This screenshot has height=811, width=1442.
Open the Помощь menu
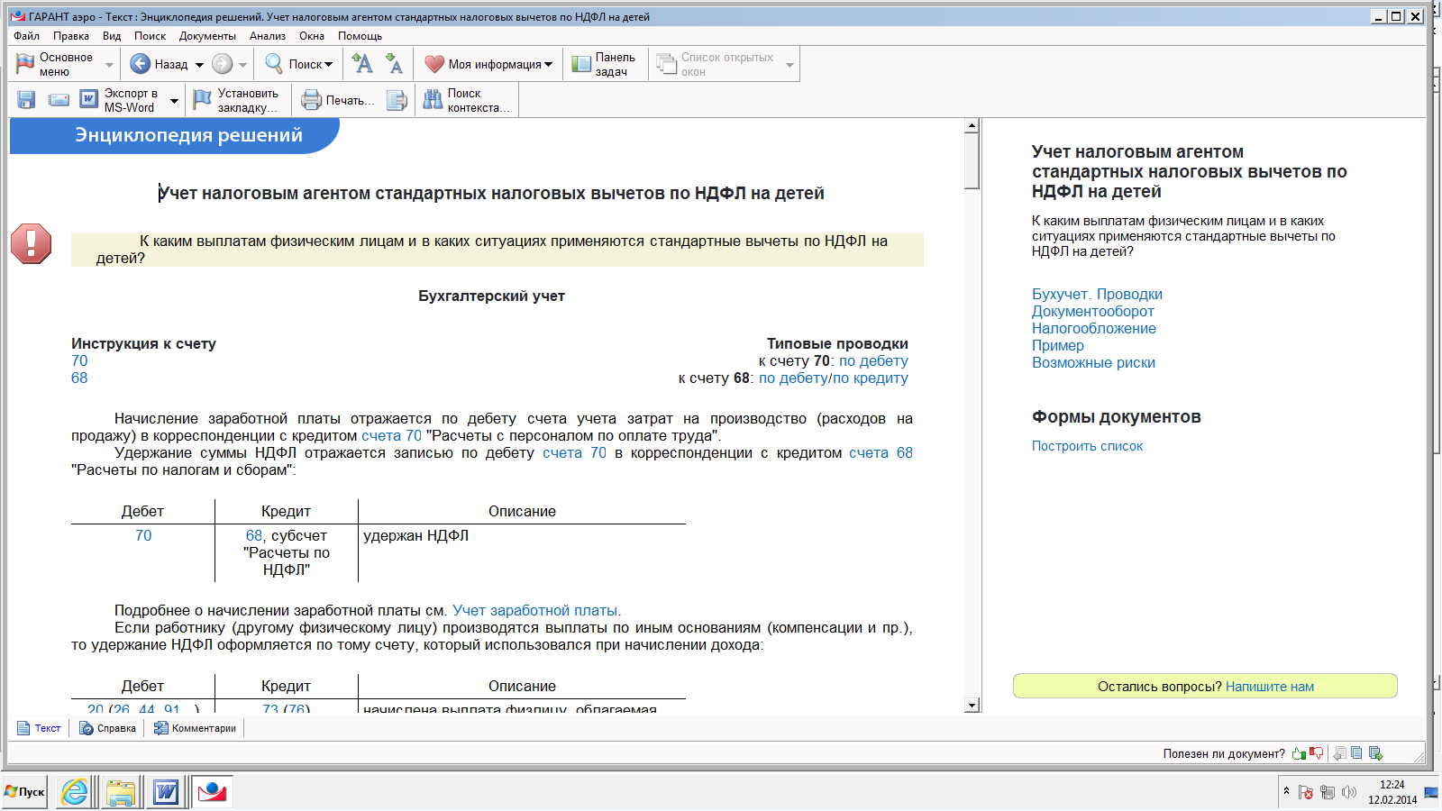360,36
